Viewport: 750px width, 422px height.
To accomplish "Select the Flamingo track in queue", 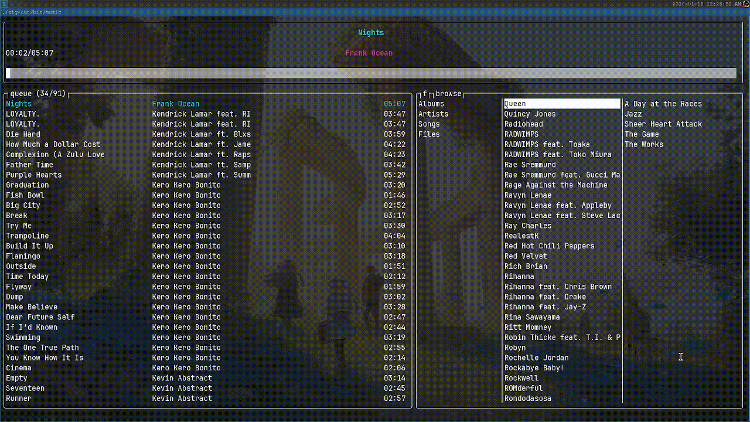I will point(23,256).
